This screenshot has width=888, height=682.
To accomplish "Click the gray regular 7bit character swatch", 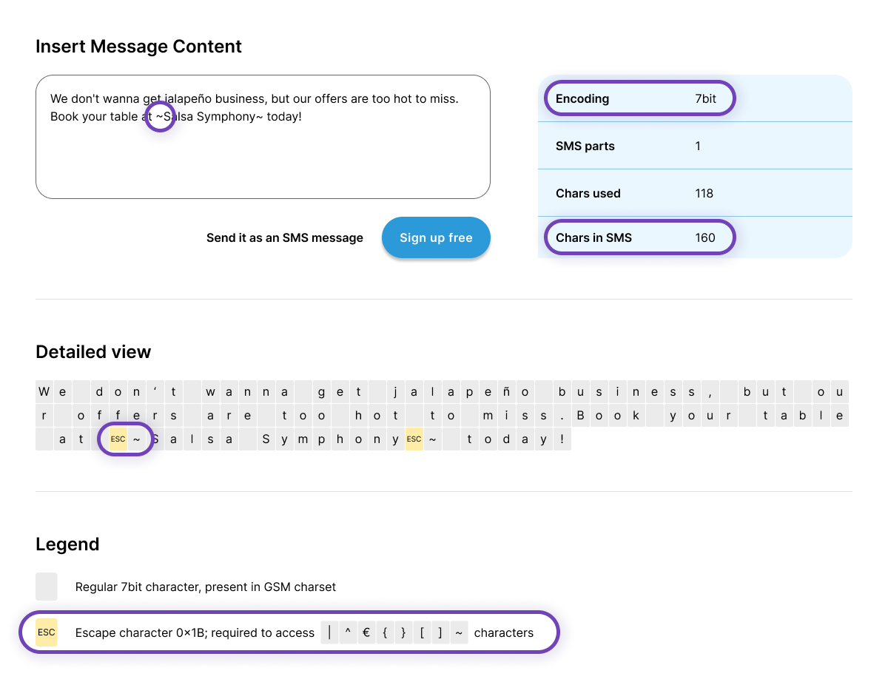I will click(x=46, y=587).
